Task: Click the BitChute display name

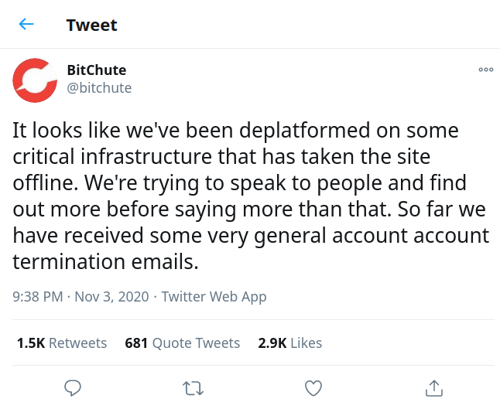Action: coord(96,70)
